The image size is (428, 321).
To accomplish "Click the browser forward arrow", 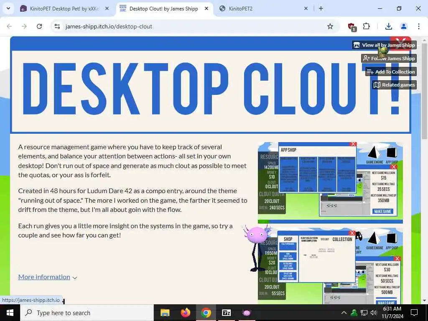I will coord(24,26).
